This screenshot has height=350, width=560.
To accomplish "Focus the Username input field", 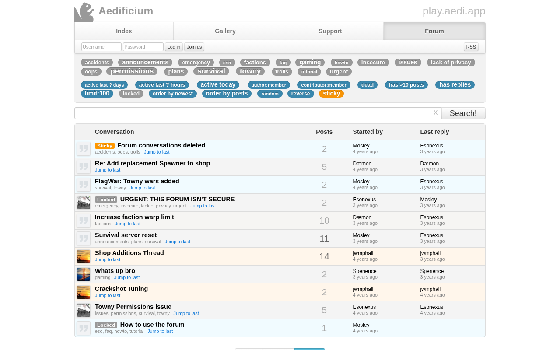I will coord(101,47).
